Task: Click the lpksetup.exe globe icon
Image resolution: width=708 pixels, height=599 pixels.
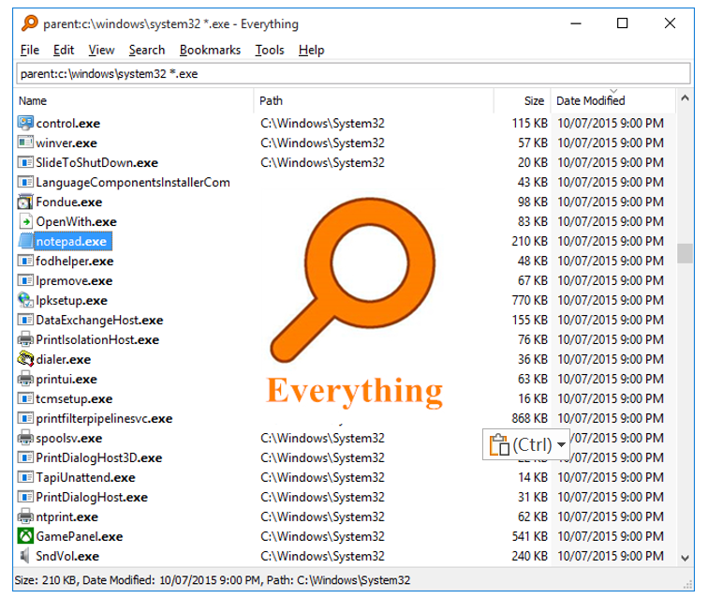Action: [25, 300]
